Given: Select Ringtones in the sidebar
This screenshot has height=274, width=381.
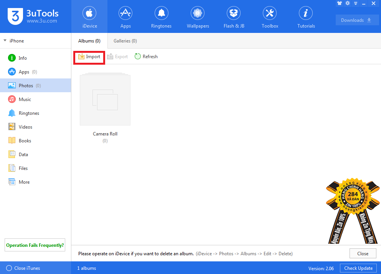Looking at the screenshot, I should click(35, 113).
